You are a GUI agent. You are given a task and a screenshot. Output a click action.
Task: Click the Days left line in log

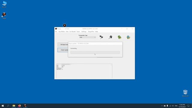(x=59, y=69)
